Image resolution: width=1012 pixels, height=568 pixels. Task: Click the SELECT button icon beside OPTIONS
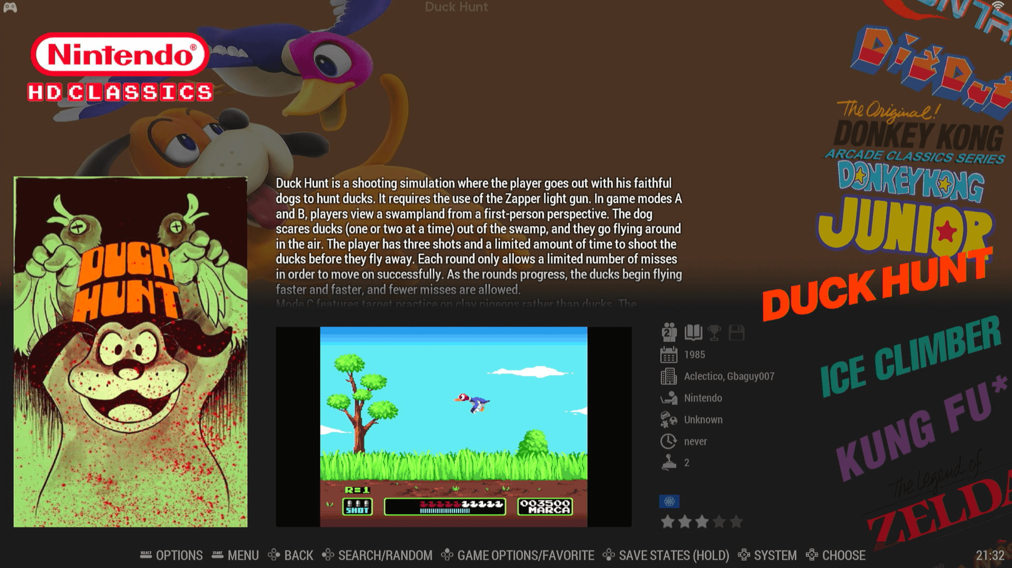[x=146, y=554]
